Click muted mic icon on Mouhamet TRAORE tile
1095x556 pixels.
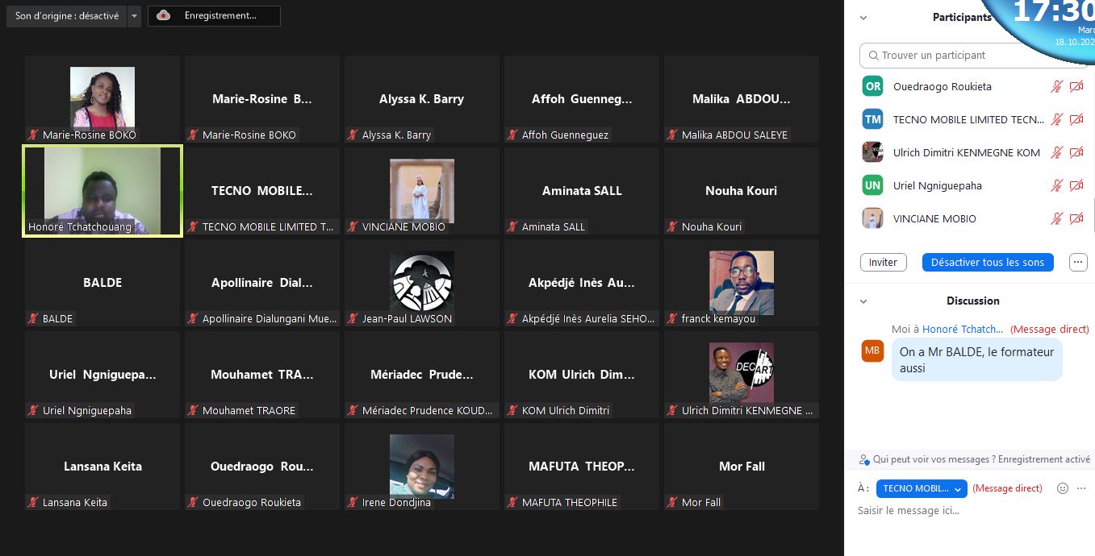click(193, 410)
